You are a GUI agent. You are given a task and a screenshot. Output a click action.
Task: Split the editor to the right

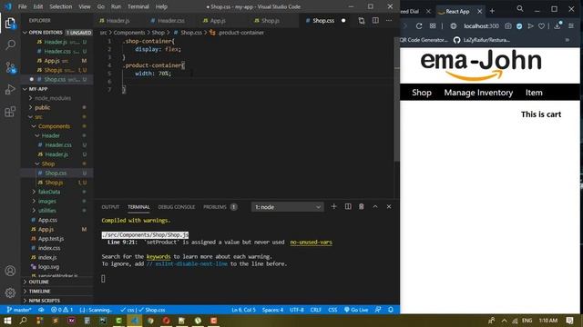pos(375,21)
